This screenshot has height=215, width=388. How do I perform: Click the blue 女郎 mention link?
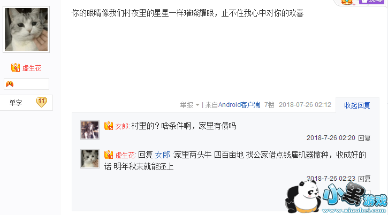tap(162, 155)
